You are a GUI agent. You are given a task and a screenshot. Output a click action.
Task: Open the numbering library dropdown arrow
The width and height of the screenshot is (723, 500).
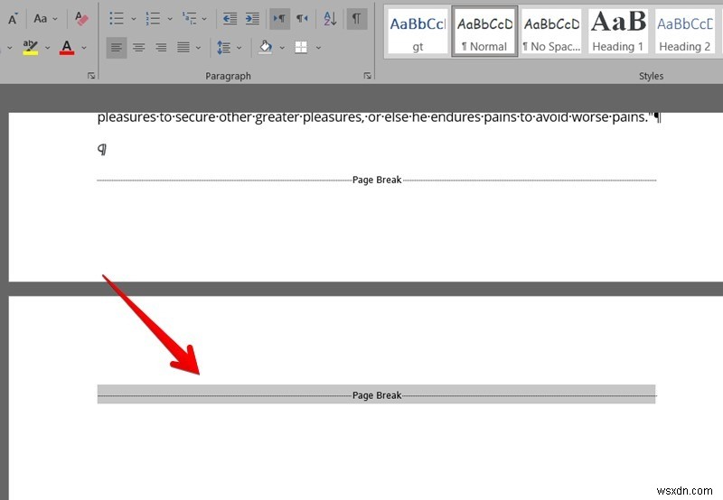(170, 19)
